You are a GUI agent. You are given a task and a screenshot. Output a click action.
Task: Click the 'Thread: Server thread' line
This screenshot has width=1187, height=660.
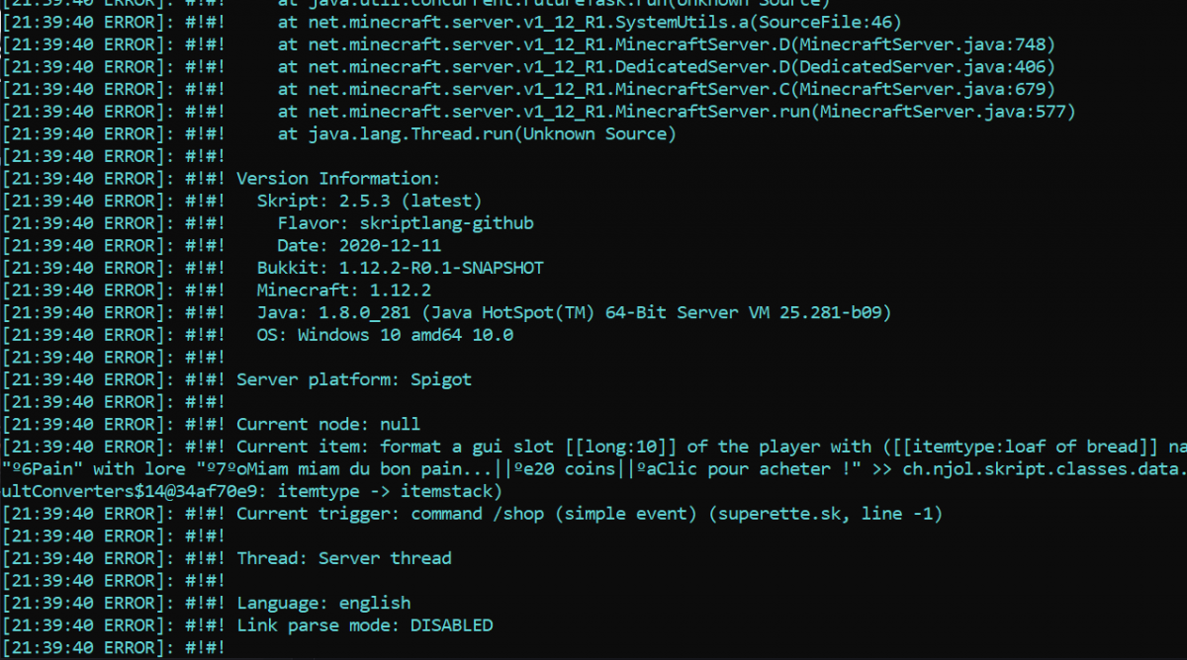click(344, 558)
